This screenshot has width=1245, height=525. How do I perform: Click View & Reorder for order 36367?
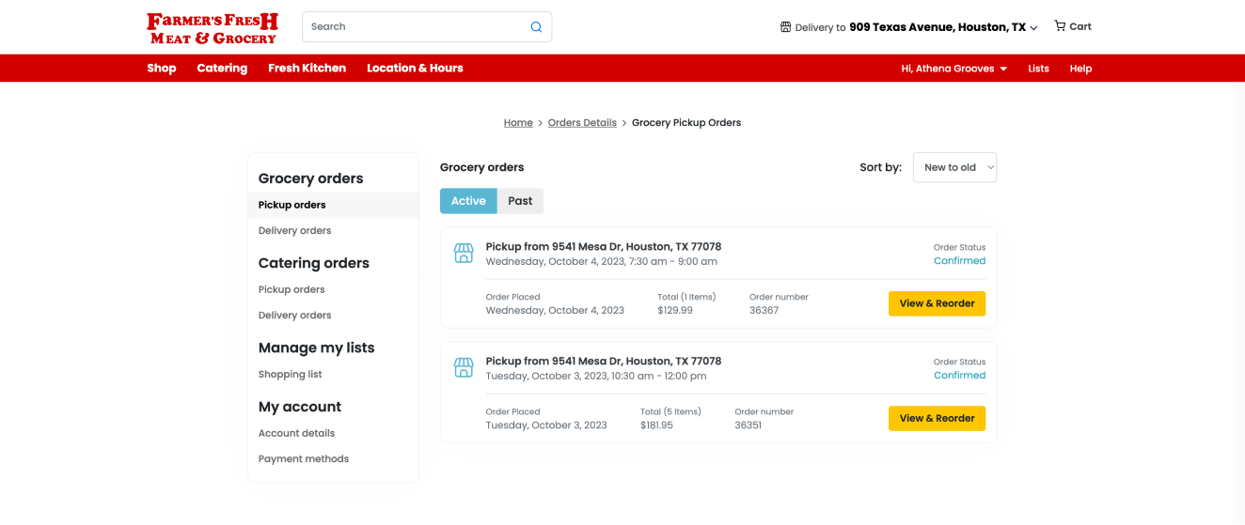pos(937,303)
